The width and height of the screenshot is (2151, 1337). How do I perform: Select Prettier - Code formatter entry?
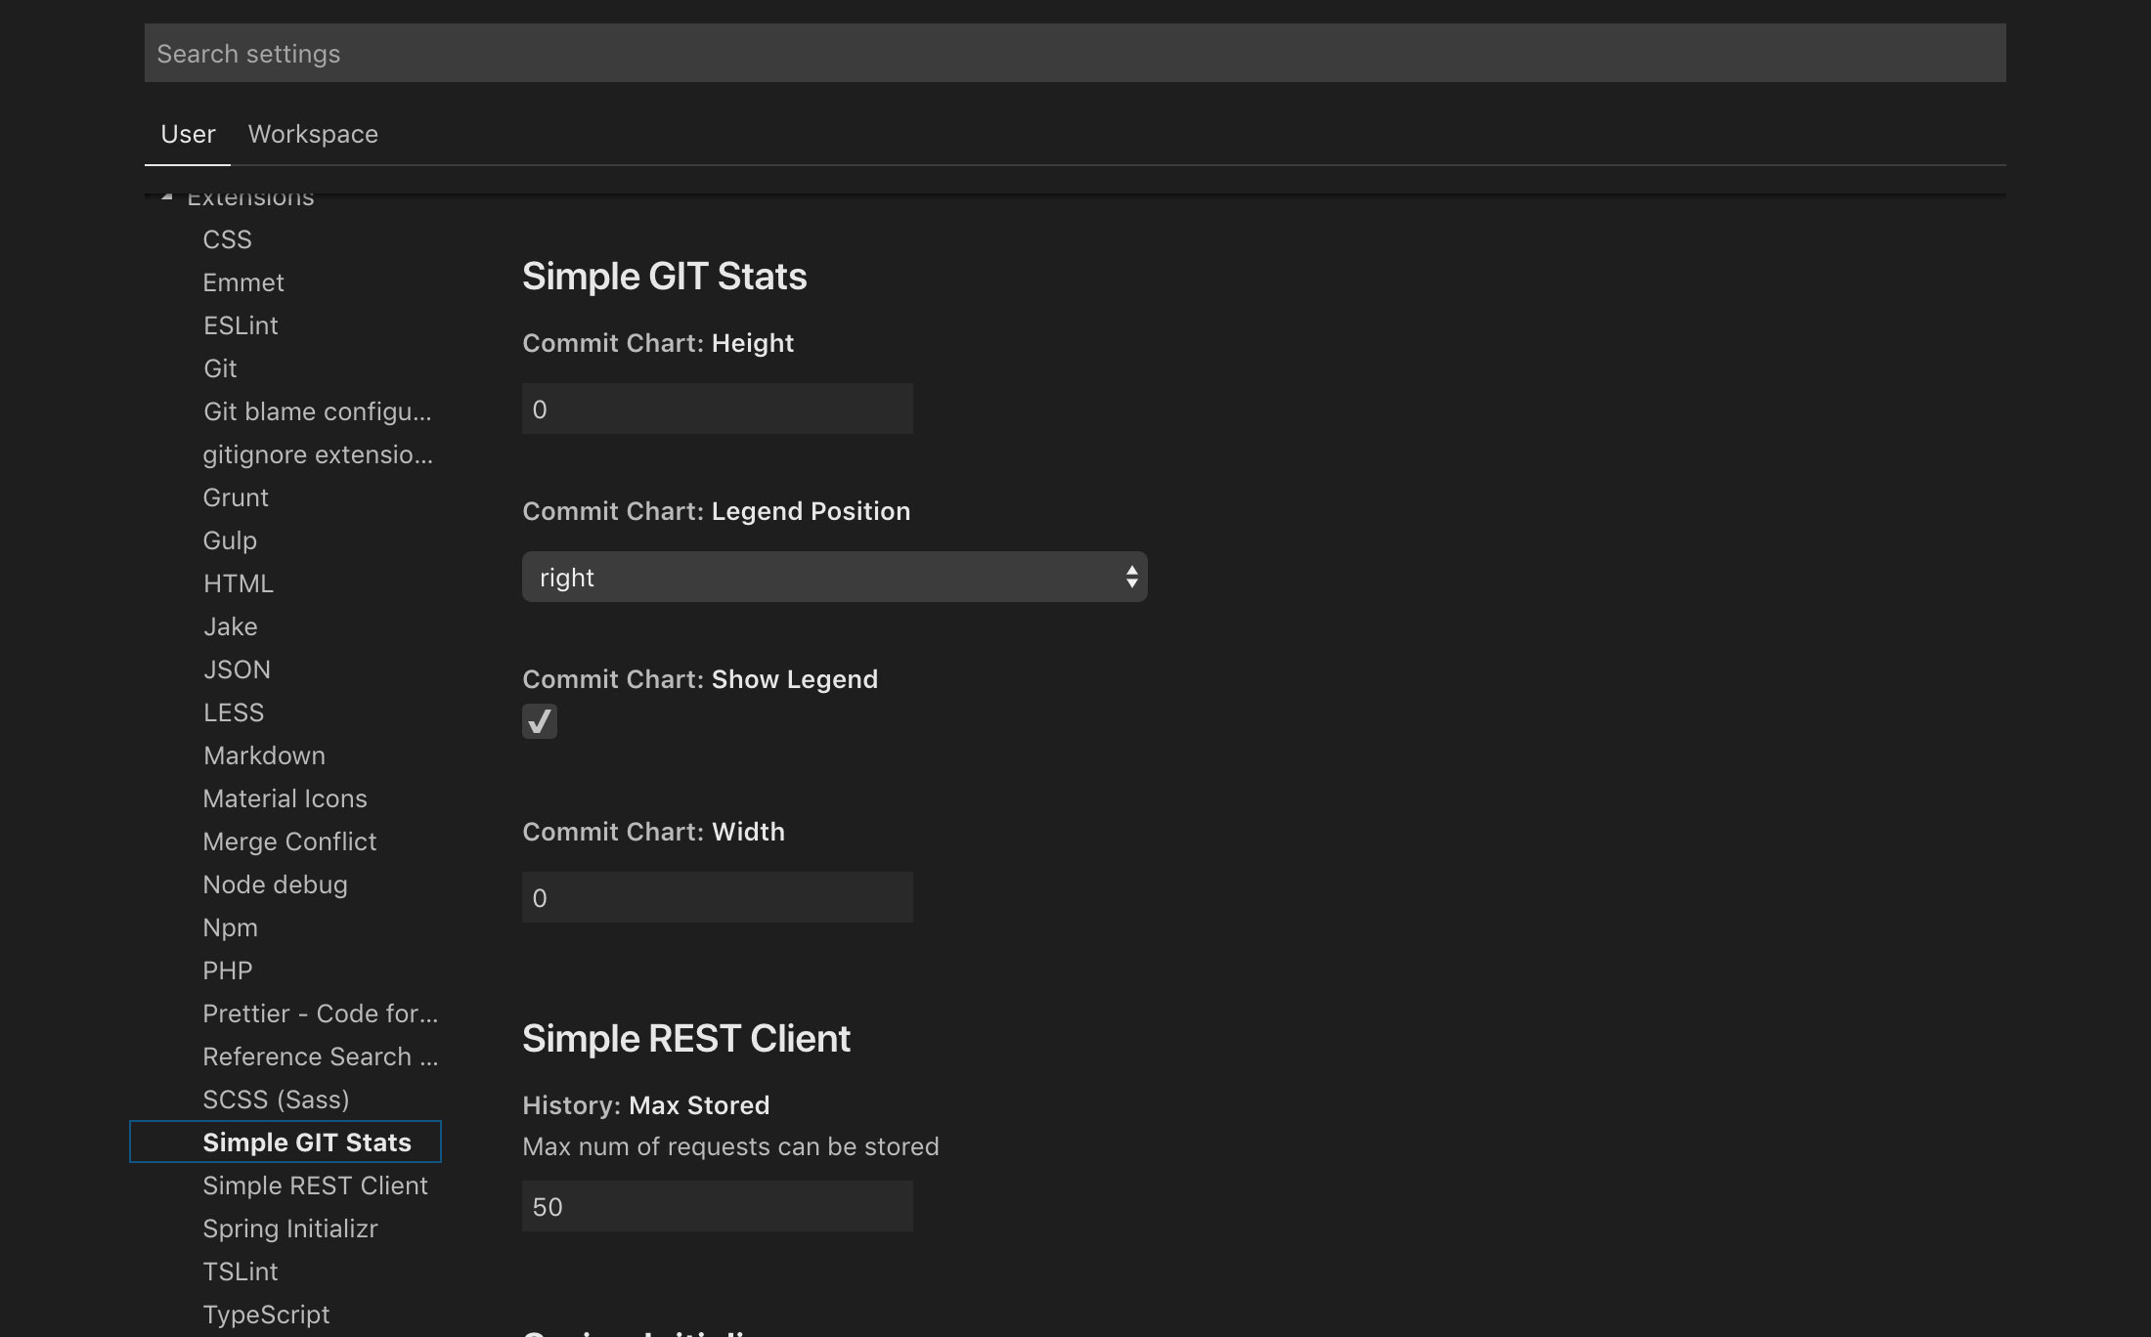[x=320, y=1014]
